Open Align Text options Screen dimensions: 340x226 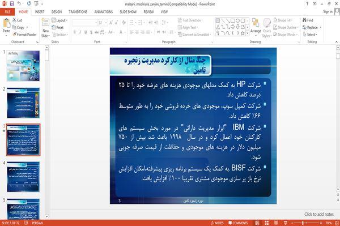tap(188, 27)
